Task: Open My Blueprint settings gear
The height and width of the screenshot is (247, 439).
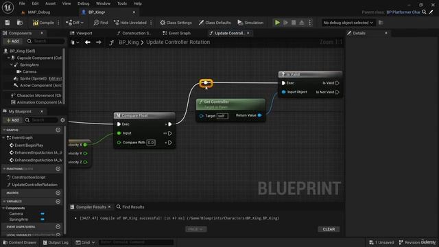Action: point(62,120)
